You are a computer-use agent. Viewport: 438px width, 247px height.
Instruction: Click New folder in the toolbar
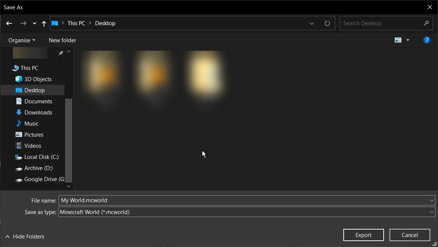(x=63, y=40)
